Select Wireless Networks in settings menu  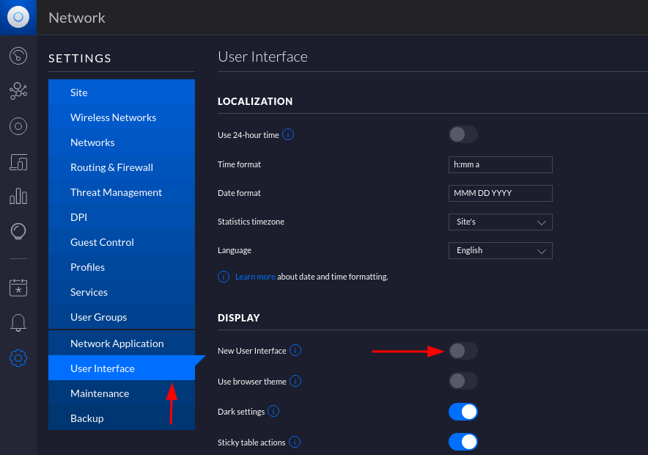[x=113, y=117]
